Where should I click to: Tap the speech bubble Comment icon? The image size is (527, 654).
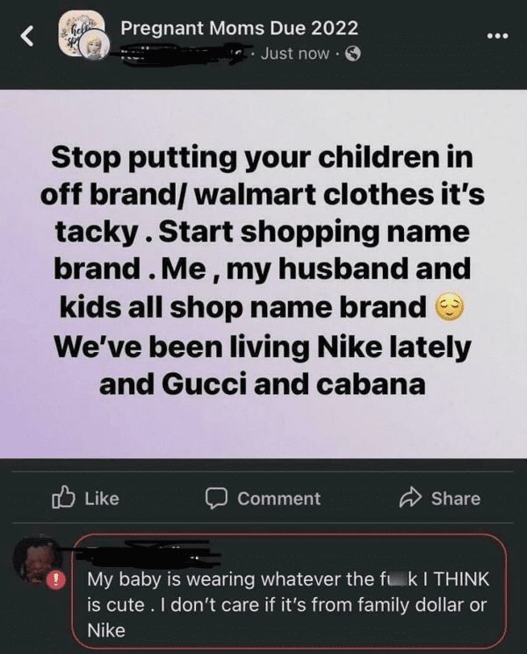216,499
